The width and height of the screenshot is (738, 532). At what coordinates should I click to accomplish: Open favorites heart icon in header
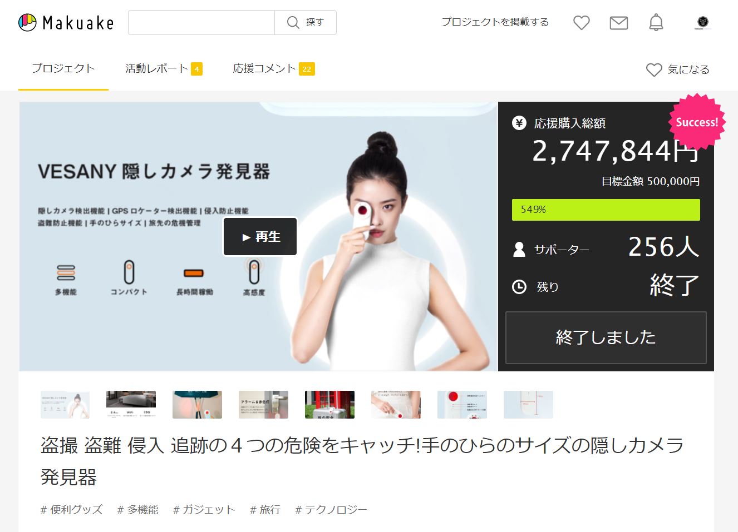[582, 23]
